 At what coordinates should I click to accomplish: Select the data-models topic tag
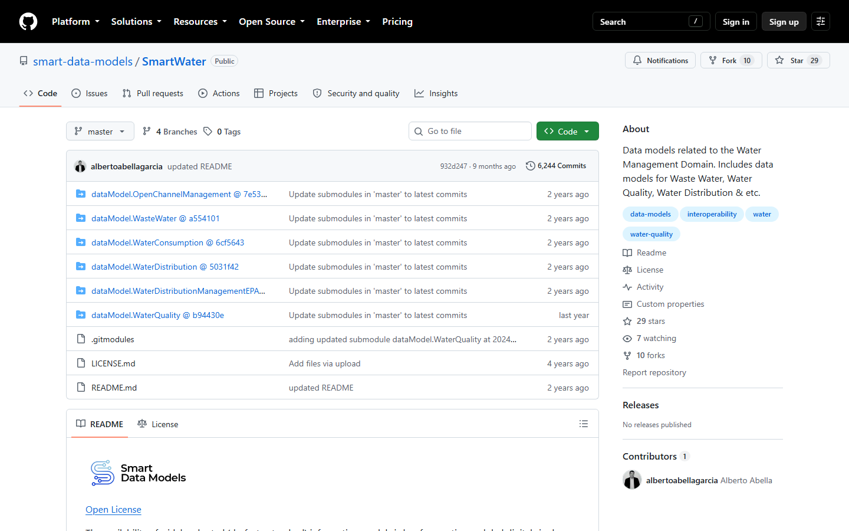point(650,214)
